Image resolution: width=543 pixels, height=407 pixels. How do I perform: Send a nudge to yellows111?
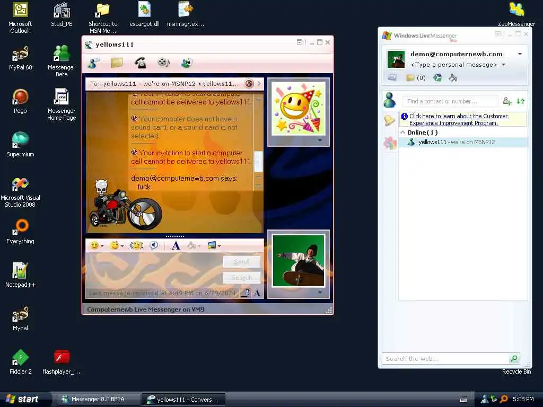(x=137, y=246)
